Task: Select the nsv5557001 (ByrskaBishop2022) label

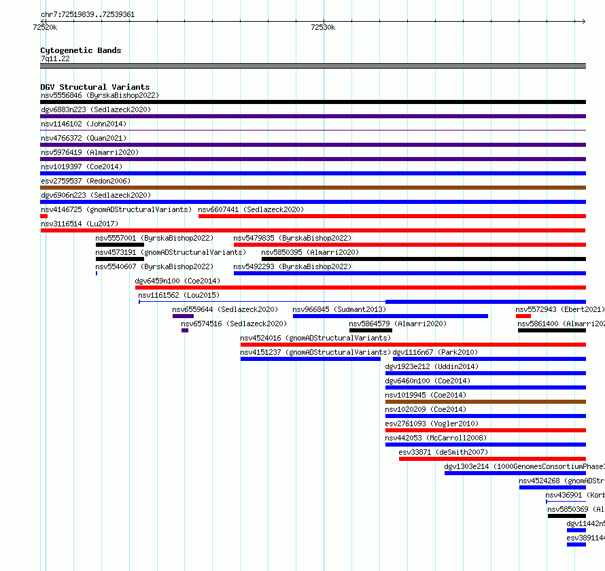Action: tap(154, 238)
